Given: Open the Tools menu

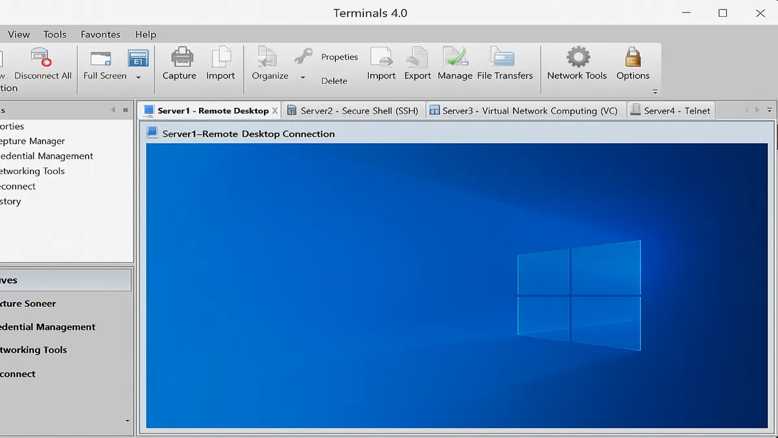Looking at the screenshot, I should [54, 34].
